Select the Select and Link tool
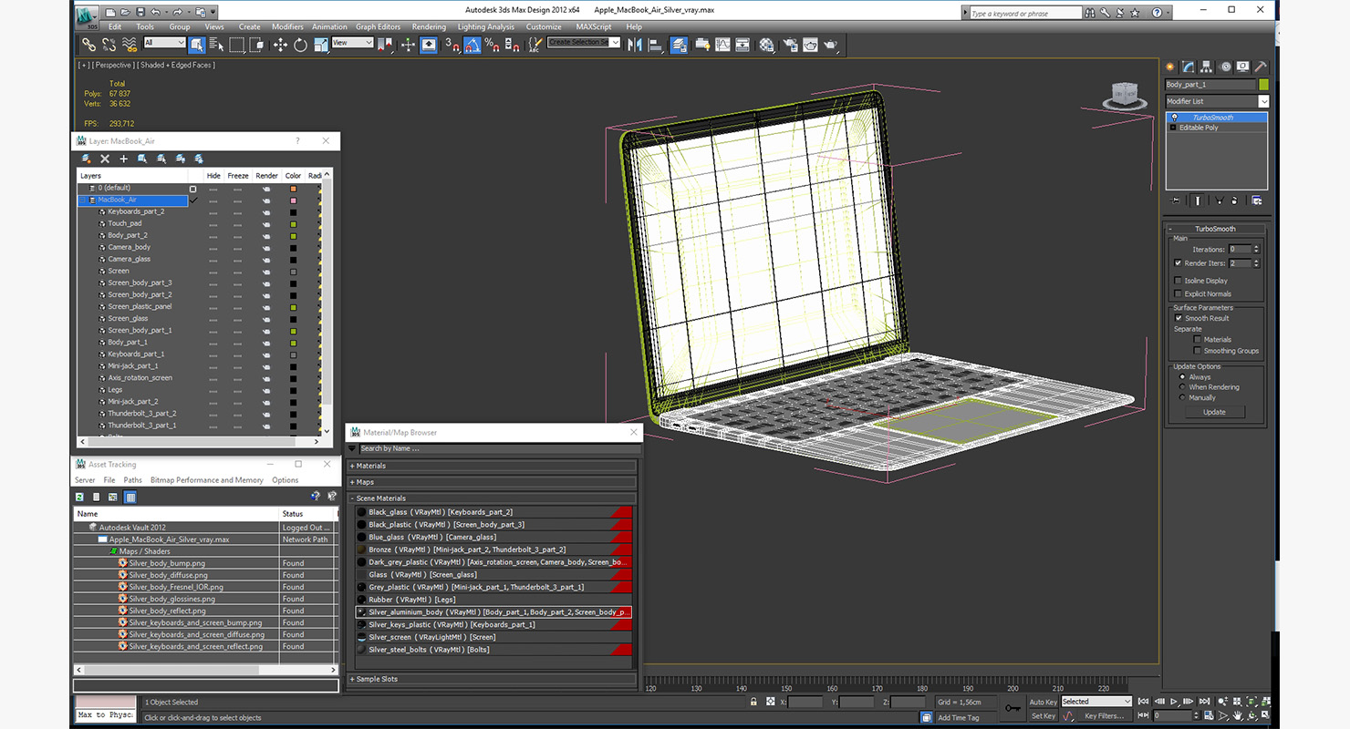This screenshot has width=1350, height=729. 88,44
